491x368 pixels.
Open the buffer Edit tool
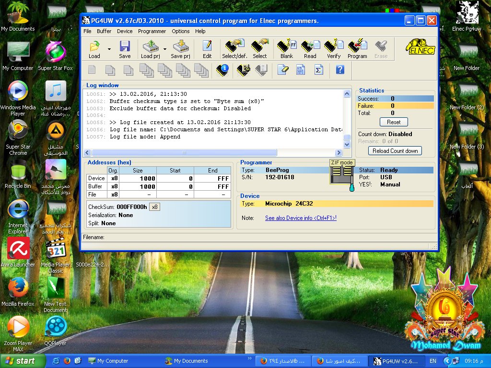click(207, 49)
